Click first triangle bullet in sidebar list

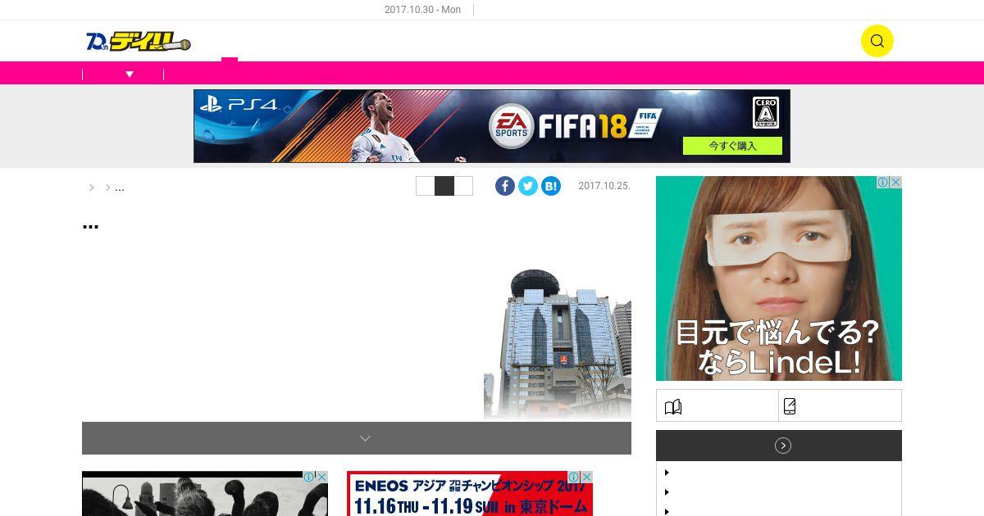tap(667, 473)
